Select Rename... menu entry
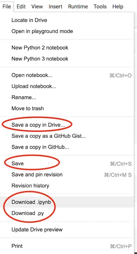Viewport: 137px width, 254px height. (67, 97)
